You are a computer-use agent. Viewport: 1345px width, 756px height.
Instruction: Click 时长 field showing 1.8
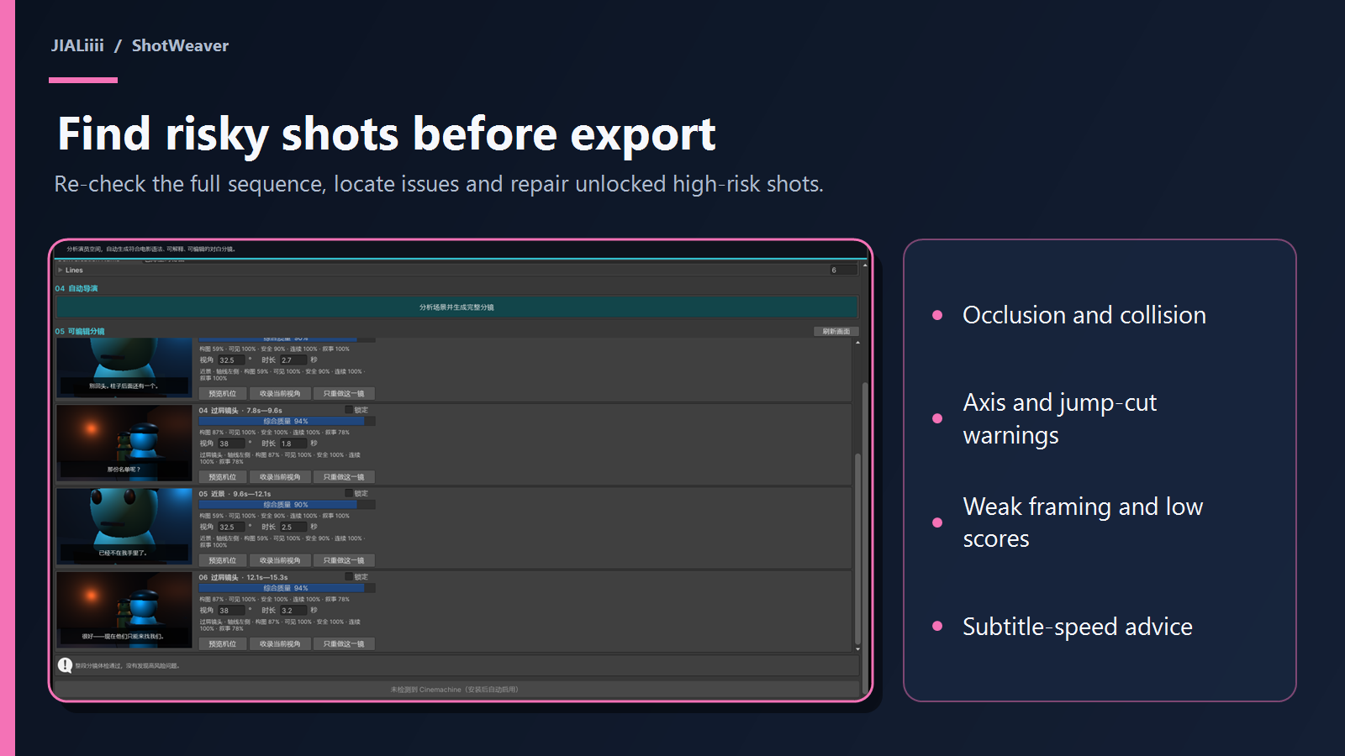click(x=293, y=444)
